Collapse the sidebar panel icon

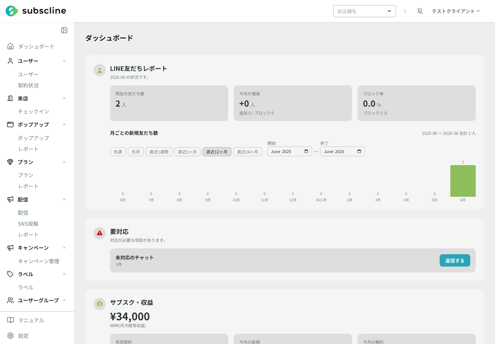coord(64,30)
